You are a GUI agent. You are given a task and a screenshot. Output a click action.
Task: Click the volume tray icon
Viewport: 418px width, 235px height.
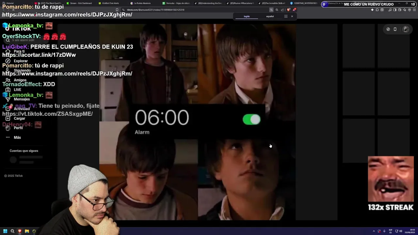point(401,231)
